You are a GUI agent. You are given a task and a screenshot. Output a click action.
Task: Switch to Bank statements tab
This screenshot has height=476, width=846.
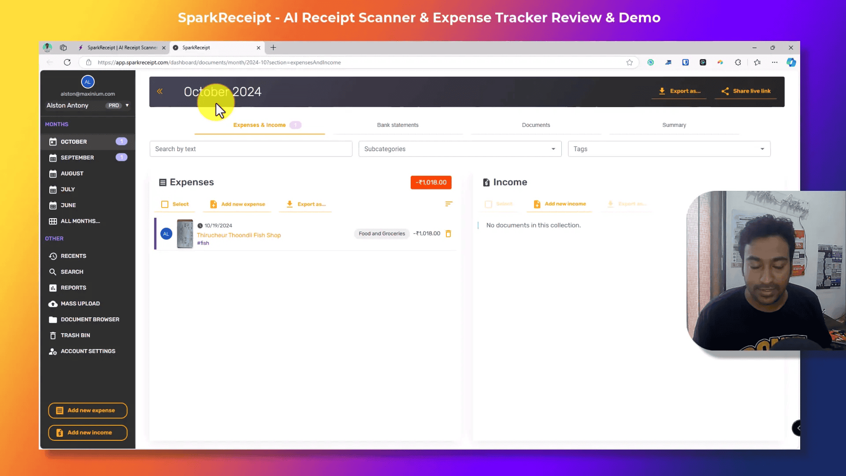click(397, 125)
